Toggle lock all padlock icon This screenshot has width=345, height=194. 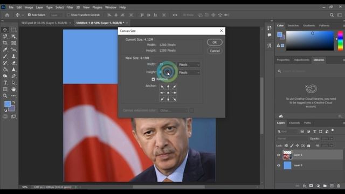[x=309, y=145]
